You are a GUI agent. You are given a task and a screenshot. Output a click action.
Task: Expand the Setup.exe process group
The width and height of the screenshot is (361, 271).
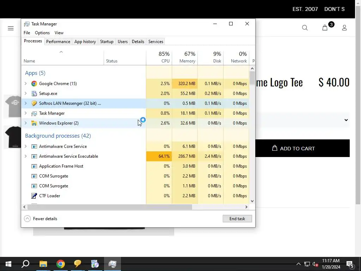pos(25,94)
